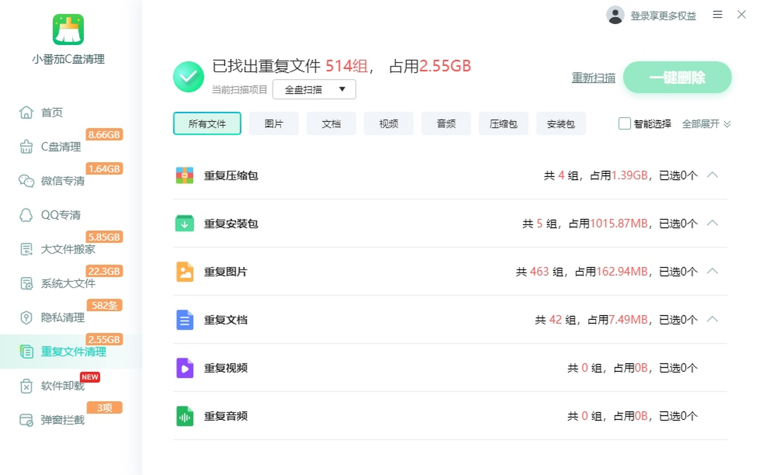
Task: Click the 重复压缩包 archive category icon
Action: pos(184,175)
